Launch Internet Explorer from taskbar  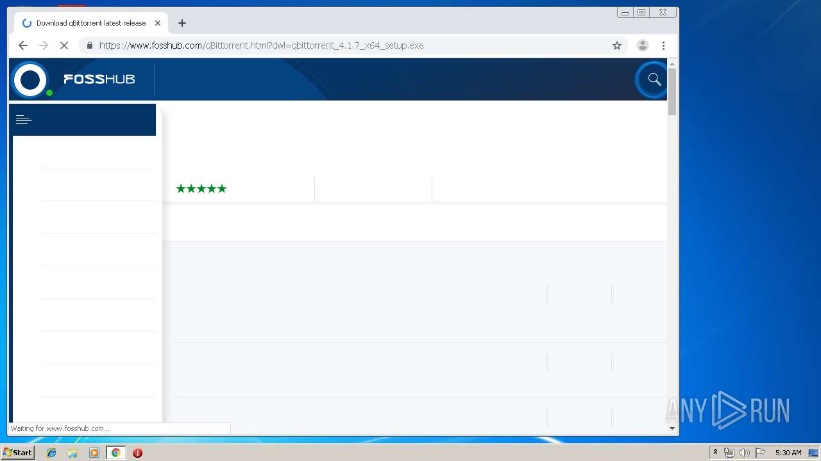(x=52, y=453)
